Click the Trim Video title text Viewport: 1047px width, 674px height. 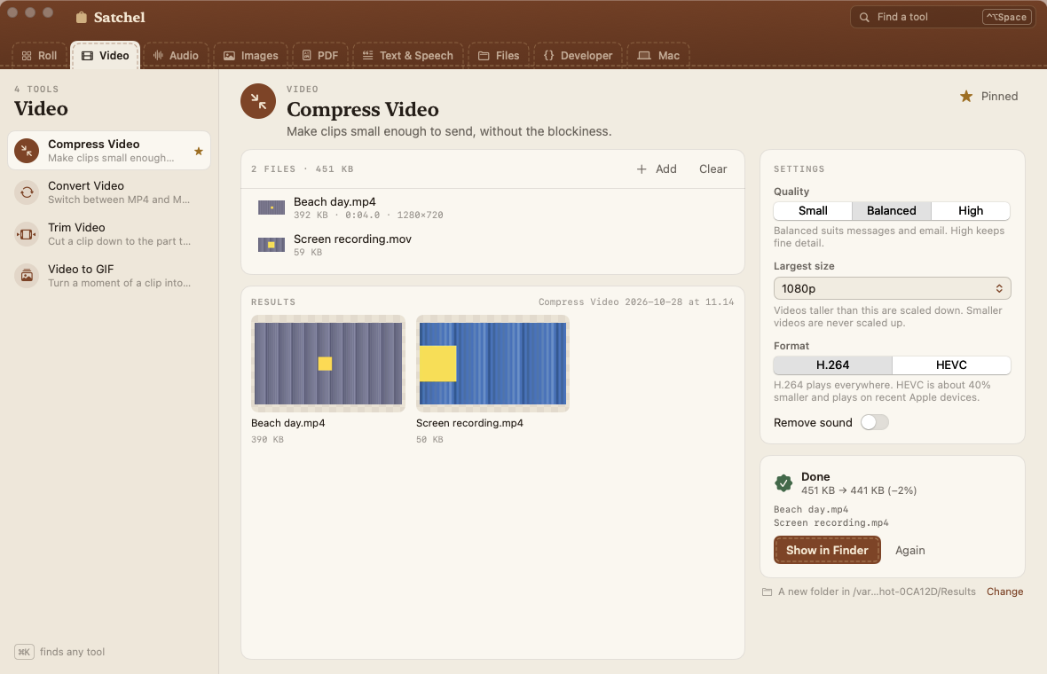pyautogui.click(x=76, y=228)
